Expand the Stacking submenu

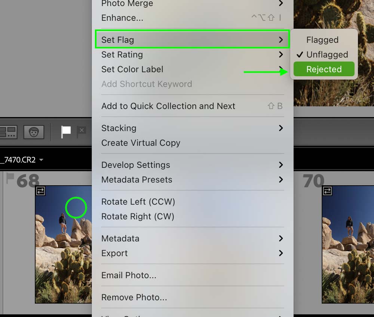pyautogui.click(x=193, y=128)
